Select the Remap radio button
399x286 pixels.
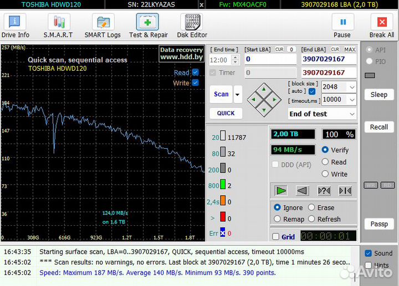277,219
